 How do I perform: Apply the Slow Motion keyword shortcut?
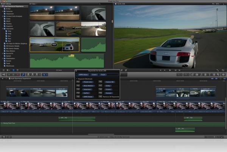tap(88, 86)
